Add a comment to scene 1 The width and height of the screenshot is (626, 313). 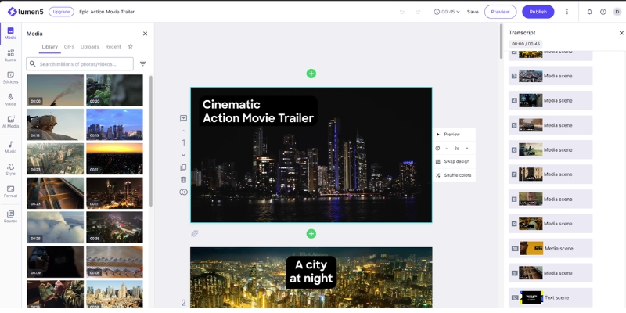[183, 118]
